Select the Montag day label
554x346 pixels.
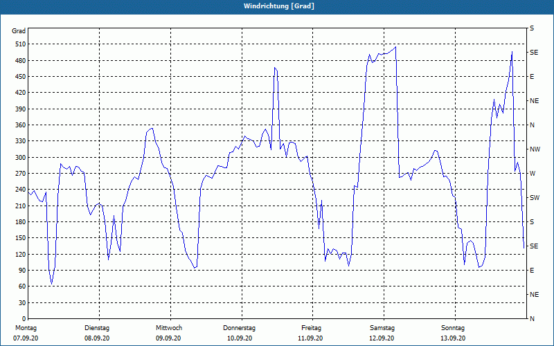pos(26,328)
